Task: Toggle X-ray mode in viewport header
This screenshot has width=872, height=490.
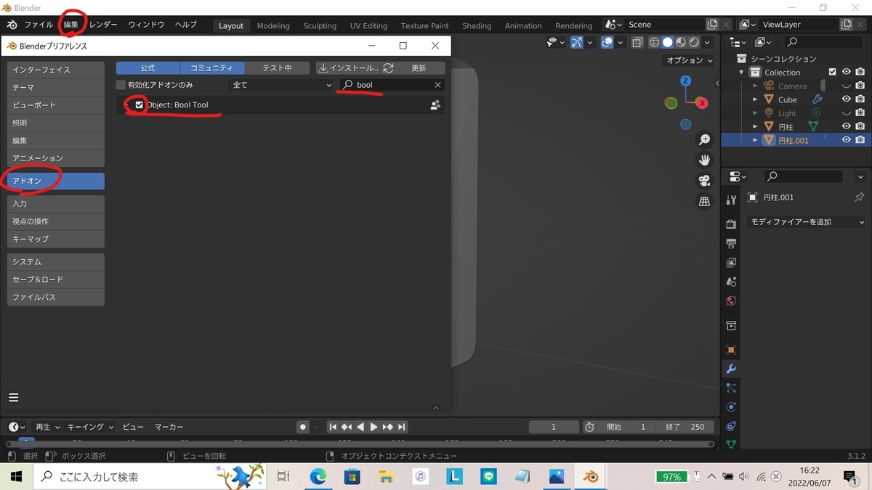Action: 637,43
